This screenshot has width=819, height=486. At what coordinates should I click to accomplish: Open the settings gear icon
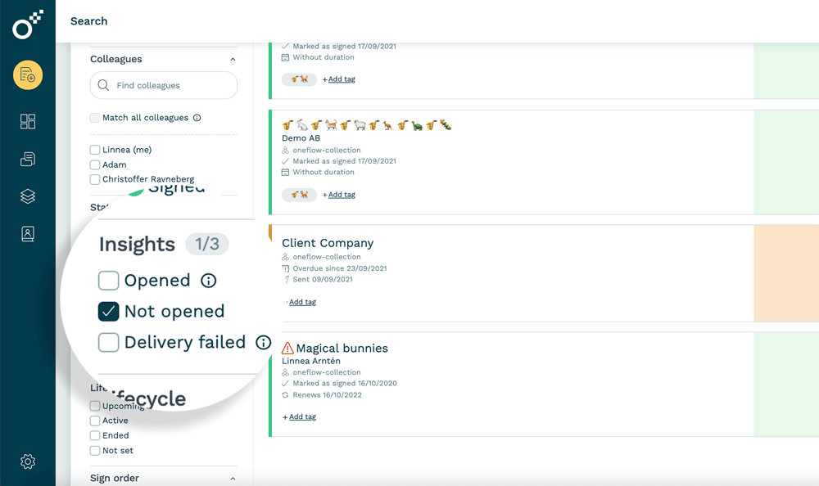coord(28,461)
